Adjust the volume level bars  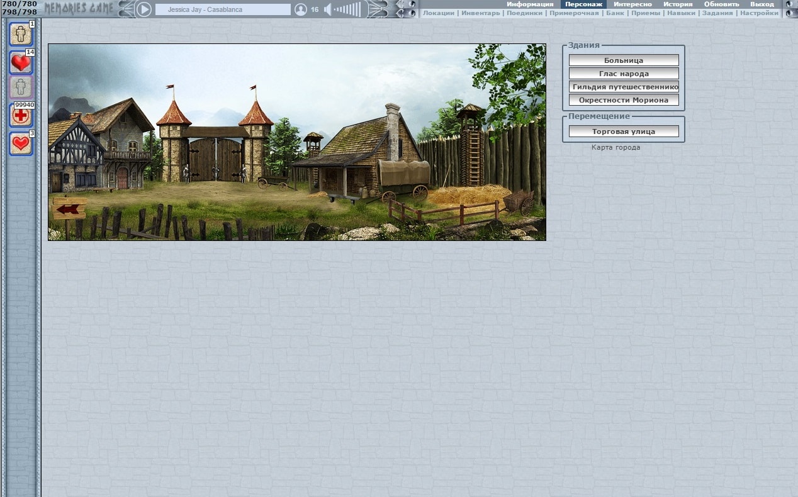click(x=349, y=9)
